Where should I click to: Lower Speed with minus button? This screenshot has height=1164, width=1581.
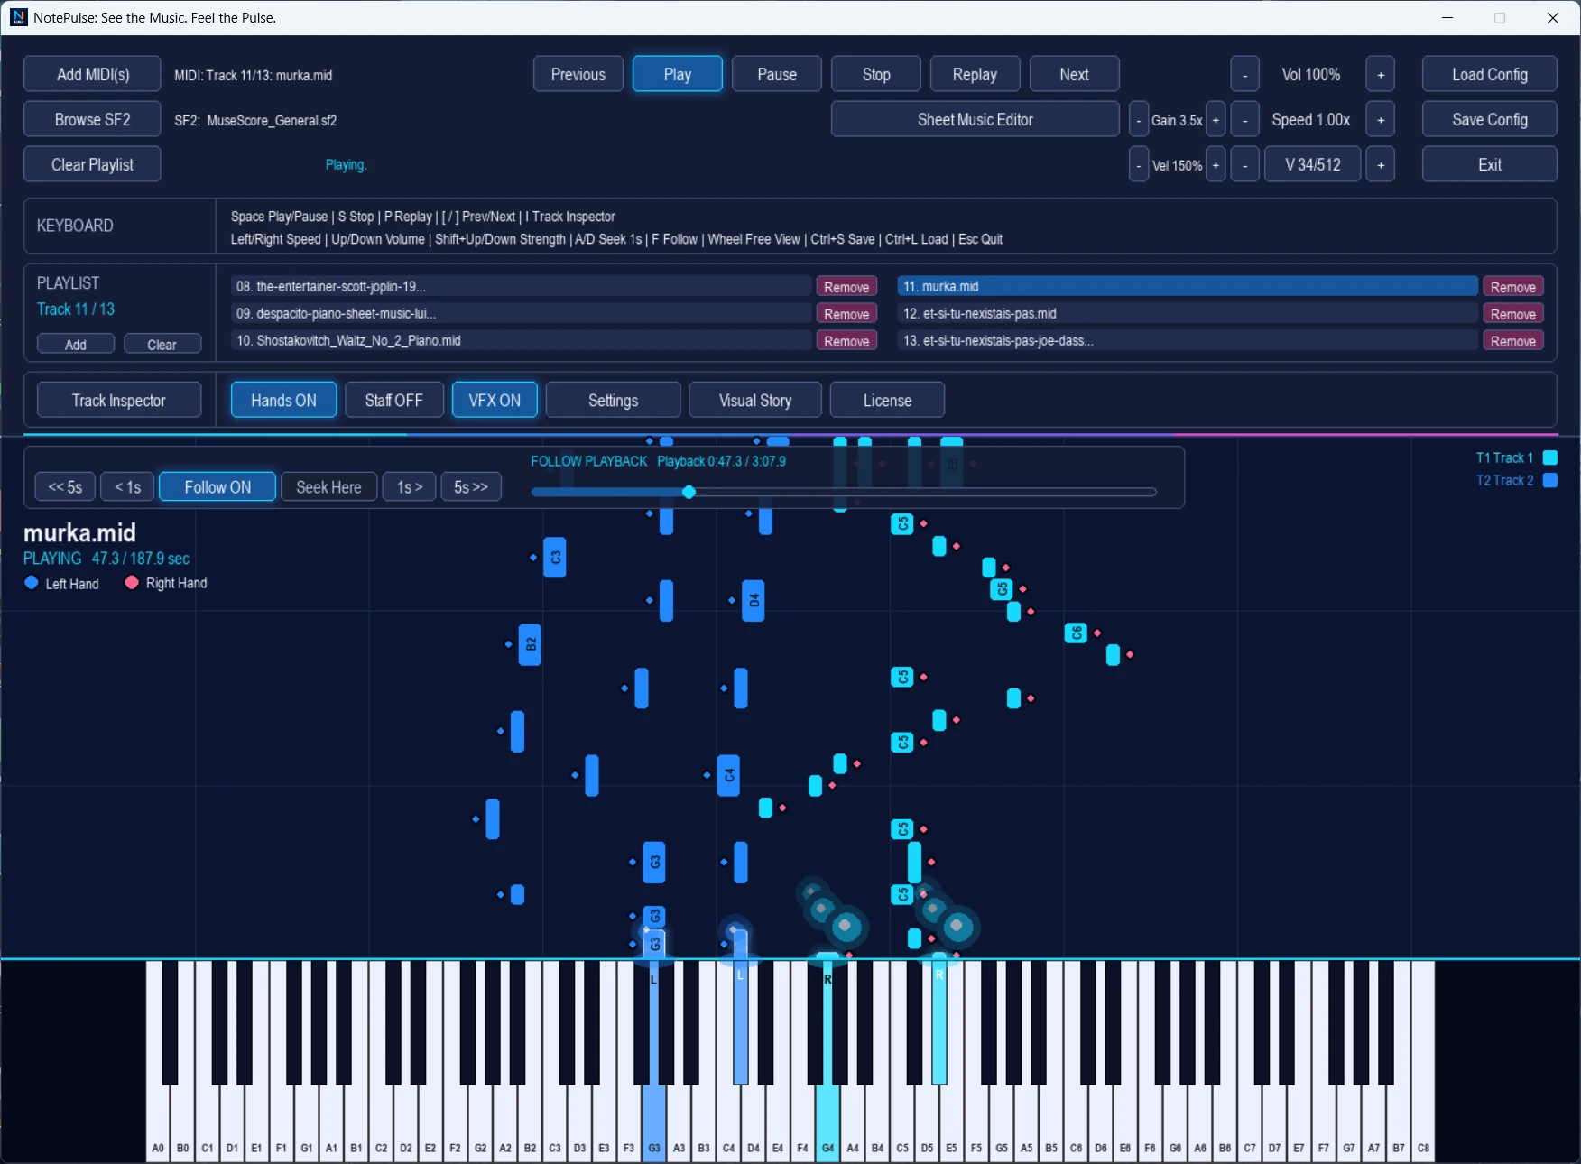tap(1245, 119)
